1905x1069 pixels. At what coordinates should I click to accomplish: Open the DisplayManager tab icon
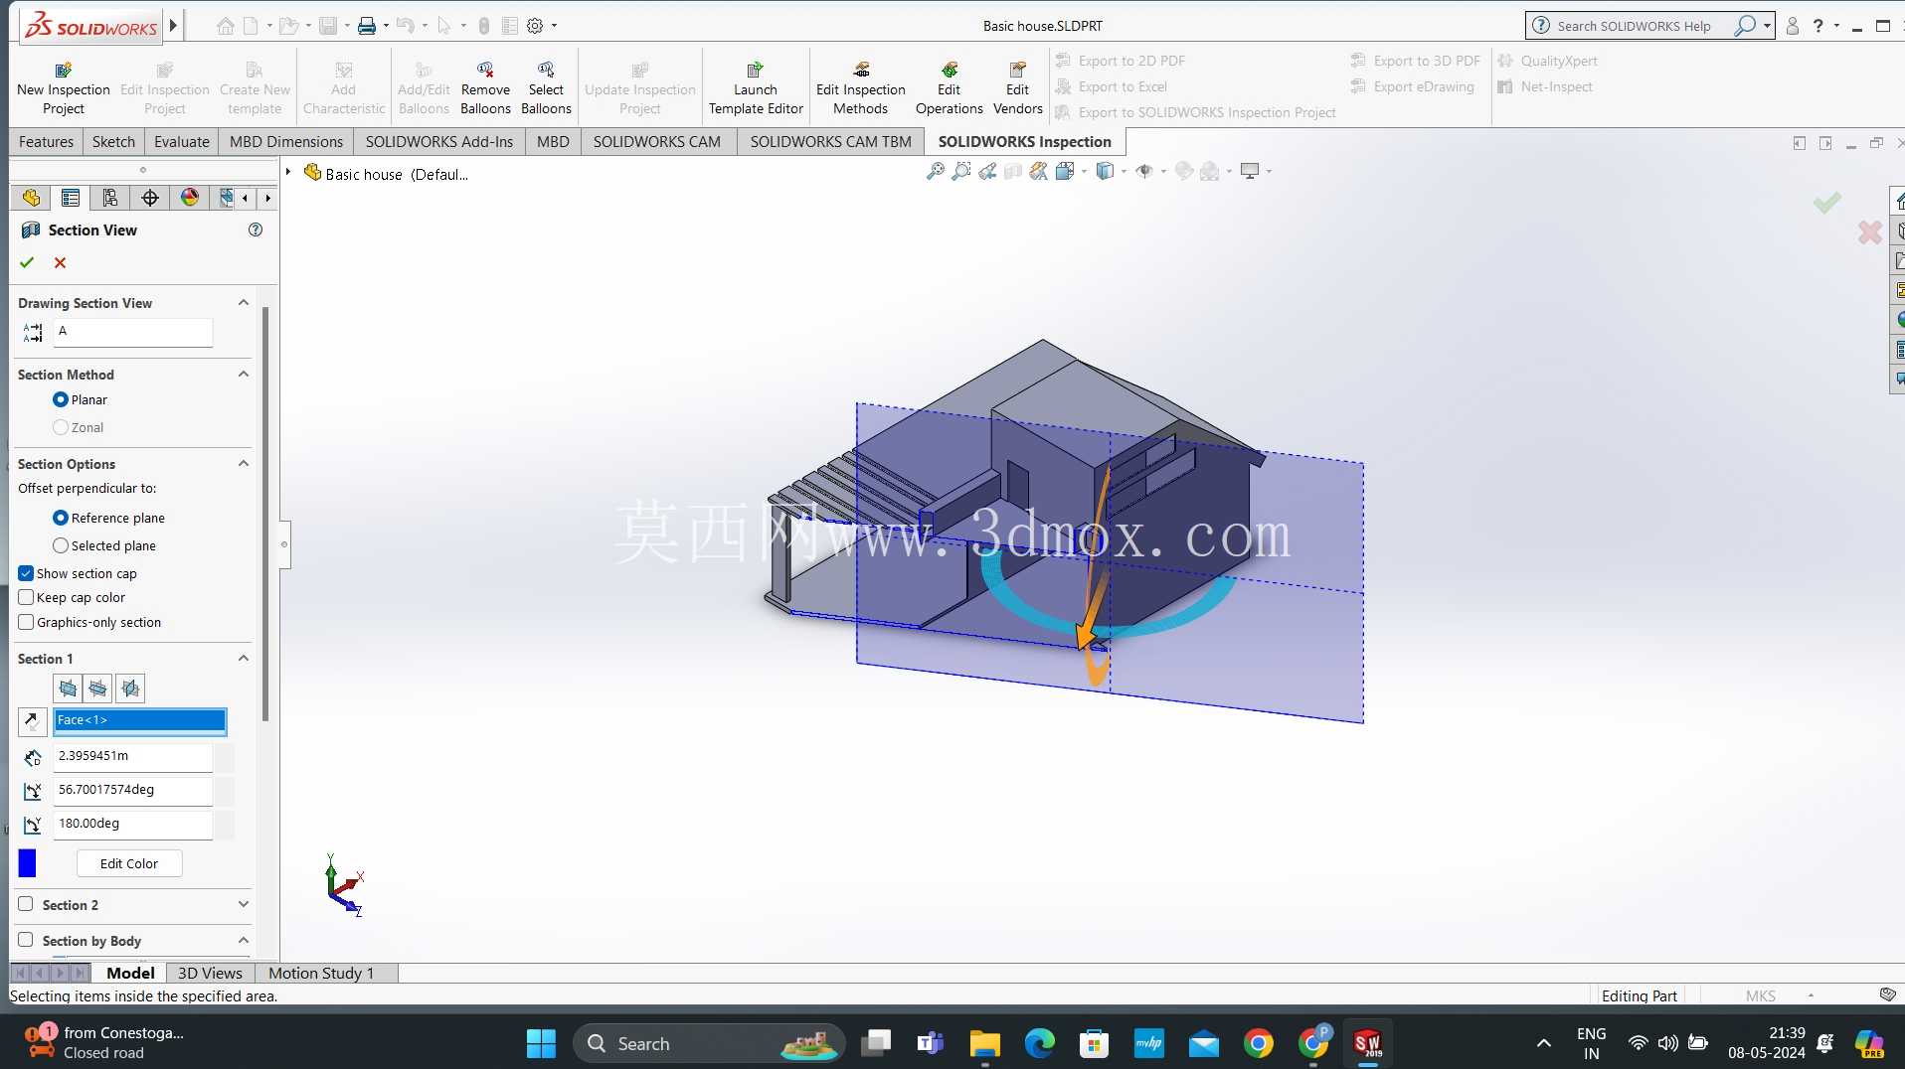190,198
